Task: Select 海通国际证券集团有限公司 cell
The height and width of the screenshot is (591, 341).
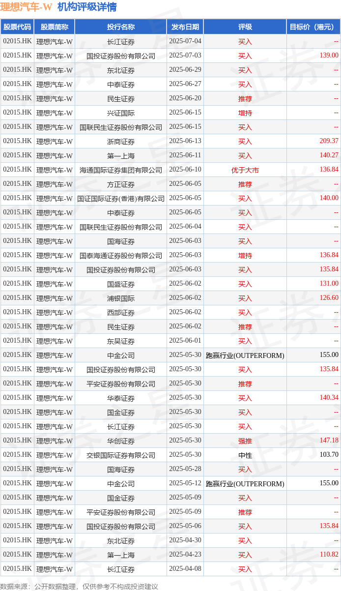Action: (x=121, y=170)
